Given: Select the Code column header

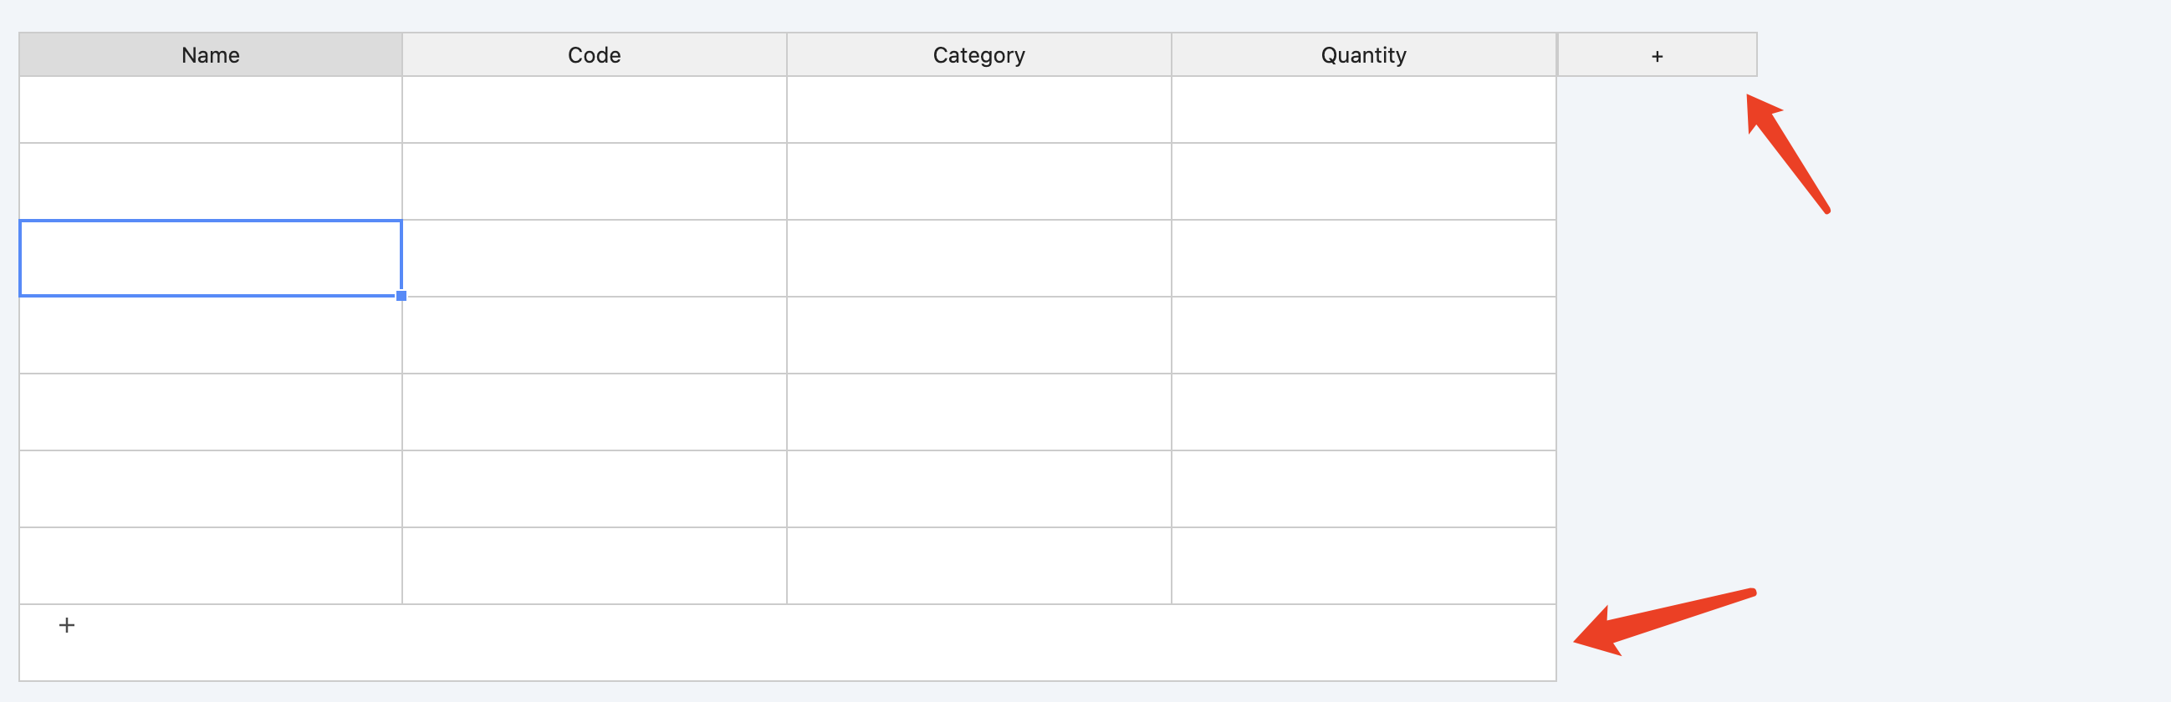Looking at the screenshot, I should 594,54.
